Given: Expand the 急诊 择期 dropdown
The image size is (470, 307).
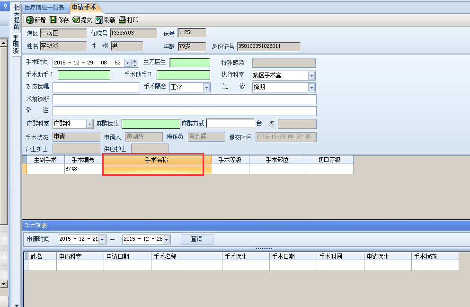Looking at the screenshot, I should tap(311, 87).
